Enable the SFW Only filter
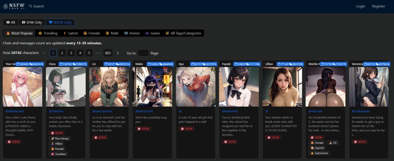The height and width of the screenshot is (161, 394). tap(32, 23)
